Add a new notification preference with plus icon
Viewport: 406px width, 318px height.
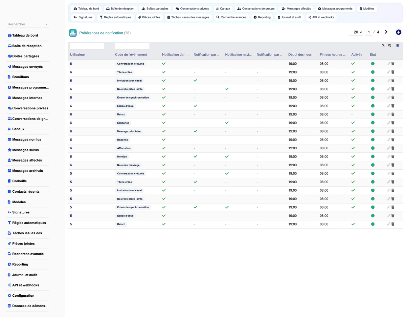point(399,32)
